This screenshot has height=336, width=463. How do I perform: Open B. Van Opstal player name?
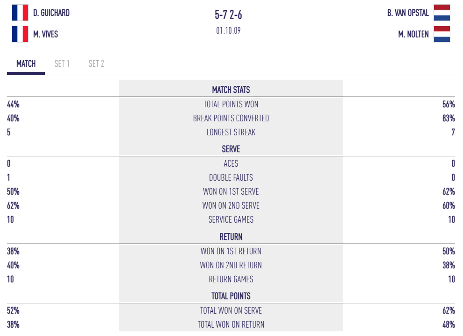click(x=408, y=13)
